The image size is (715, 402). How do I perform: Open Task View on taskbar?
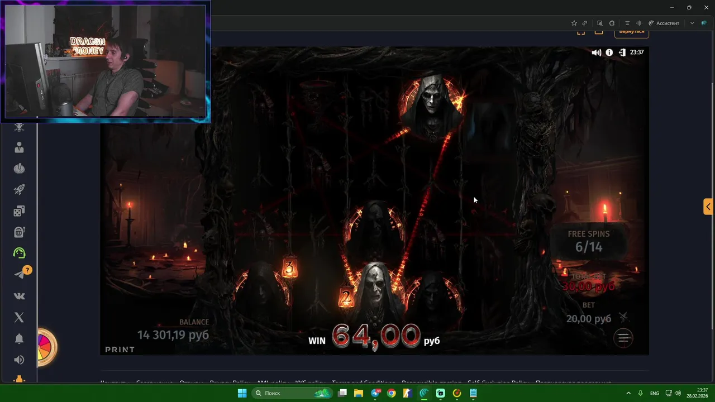(342, 393)
